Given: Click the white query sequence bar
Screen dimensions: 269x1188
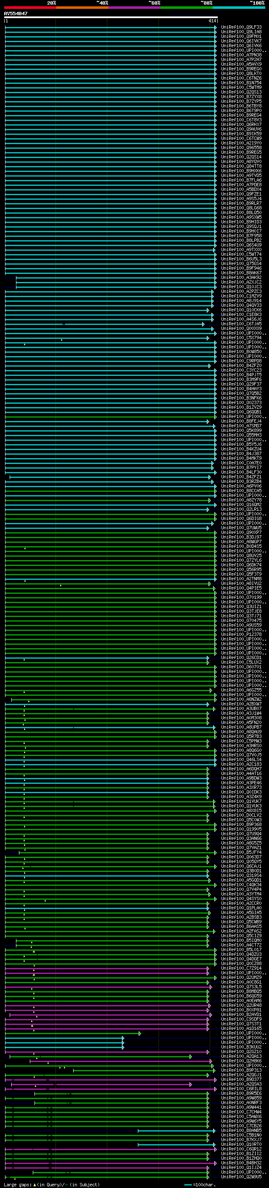Looking at the screenshot, I should click(111, 18).
